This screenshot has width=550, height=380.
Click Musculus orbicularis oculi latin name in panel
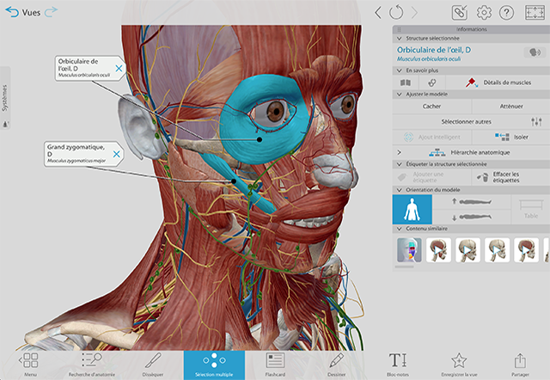tap(429, 59)
